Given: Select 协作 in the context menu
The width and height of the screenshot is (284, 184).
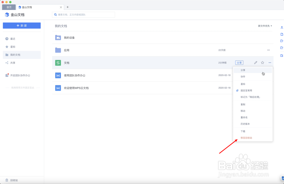Looking at the screenshot, I should [x=253, y=77].
